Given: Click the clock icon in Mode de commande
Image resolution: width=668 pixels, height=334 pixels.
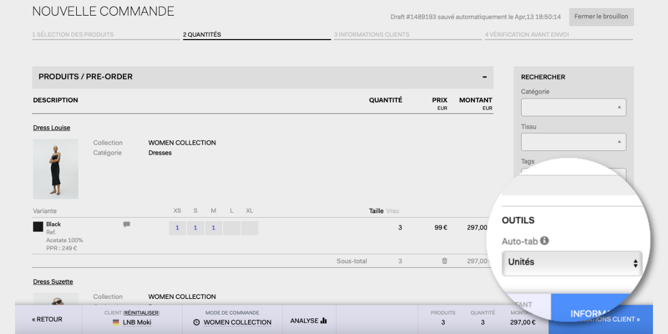Looking at the screenshot, I should (x=197, y=322).
